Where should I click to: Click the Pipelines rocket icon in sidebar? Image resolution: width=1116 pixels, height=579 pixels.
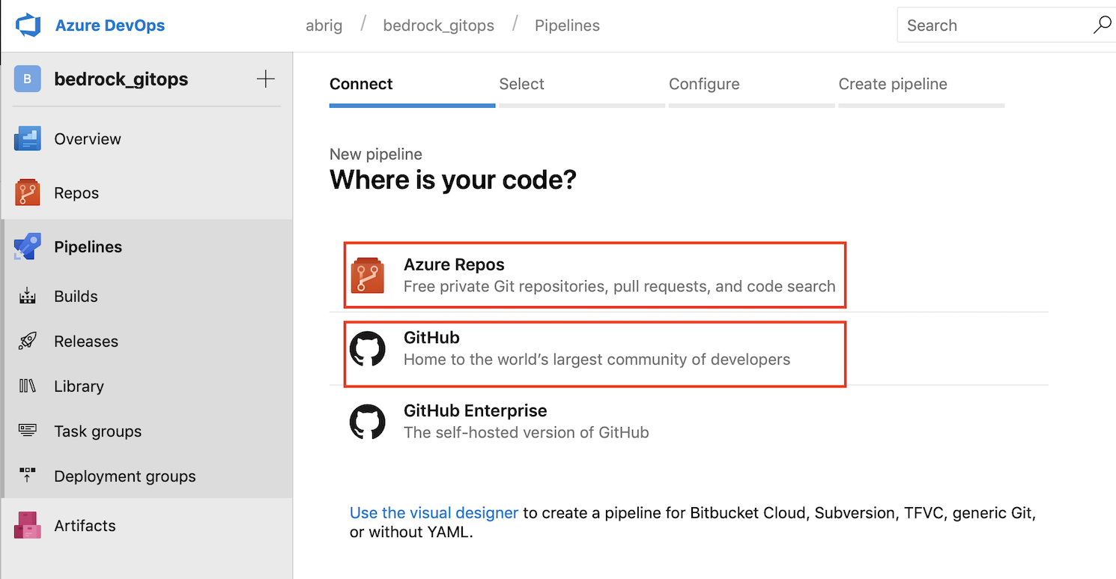point(28,246)
